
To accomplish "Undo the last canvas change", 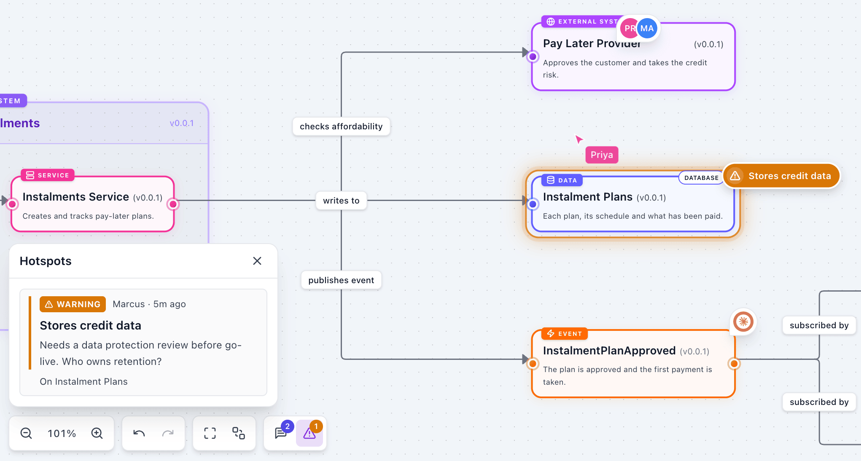I will (139, 433).
